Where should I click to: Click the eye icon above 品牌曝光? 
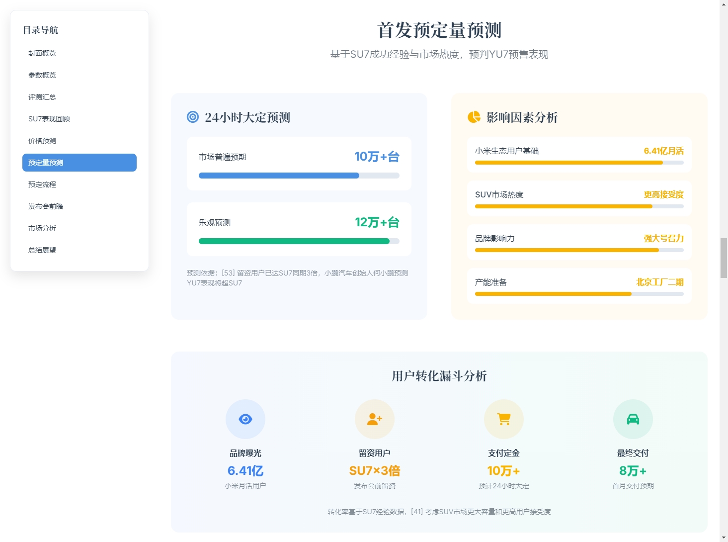click(245, 419)
